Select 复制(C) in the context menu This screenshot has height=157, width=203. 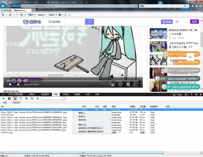click(92, 113)
